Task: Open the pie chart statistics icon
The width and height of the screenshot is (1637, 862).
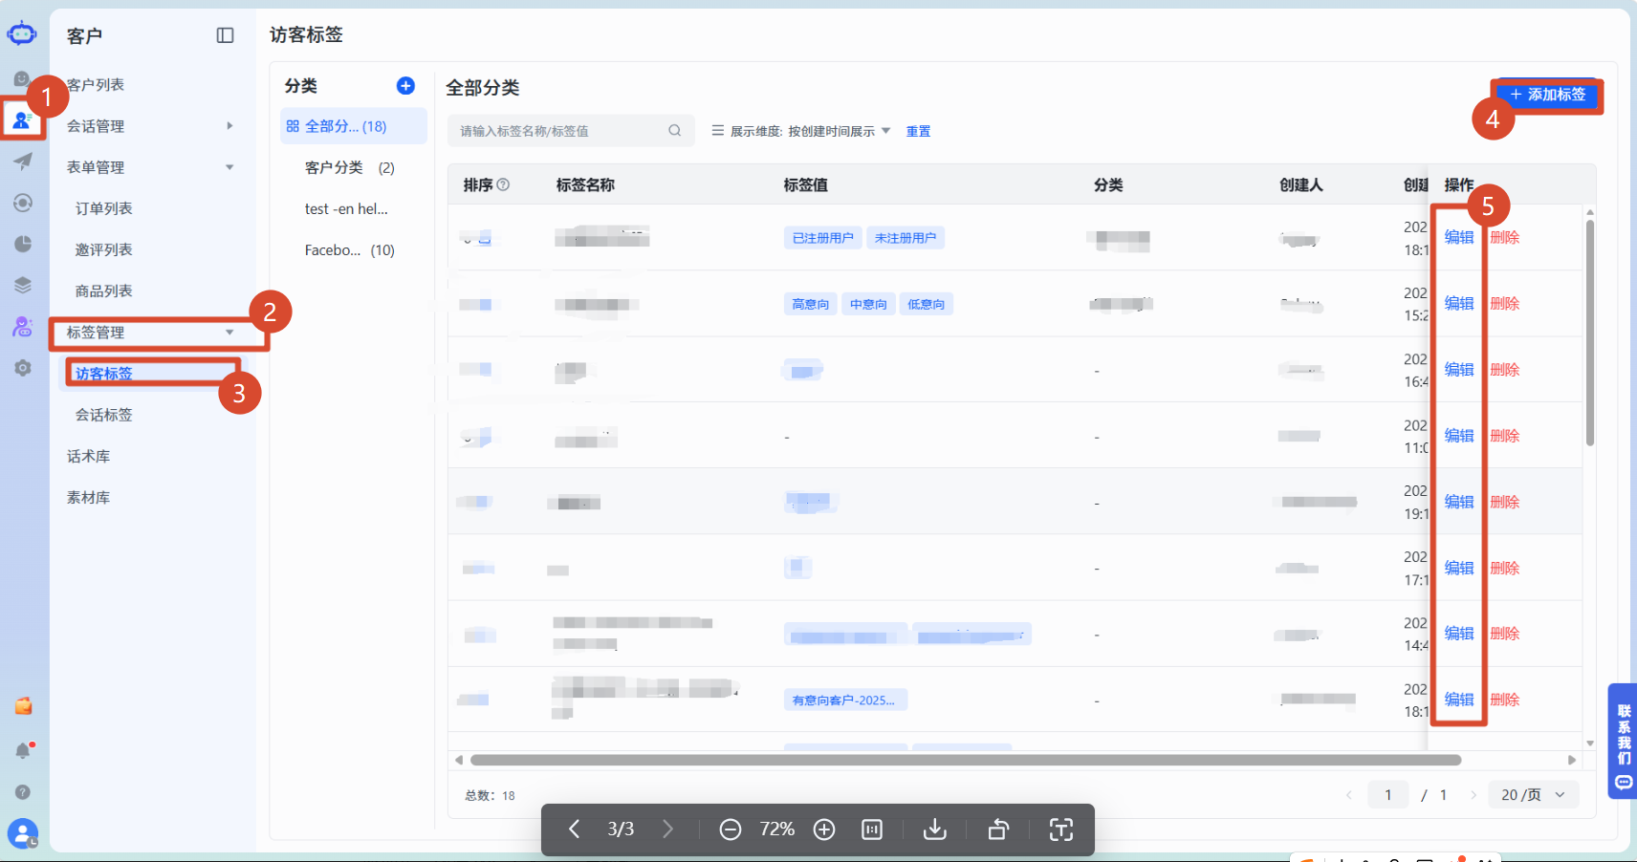Action: tap(23, 244)
